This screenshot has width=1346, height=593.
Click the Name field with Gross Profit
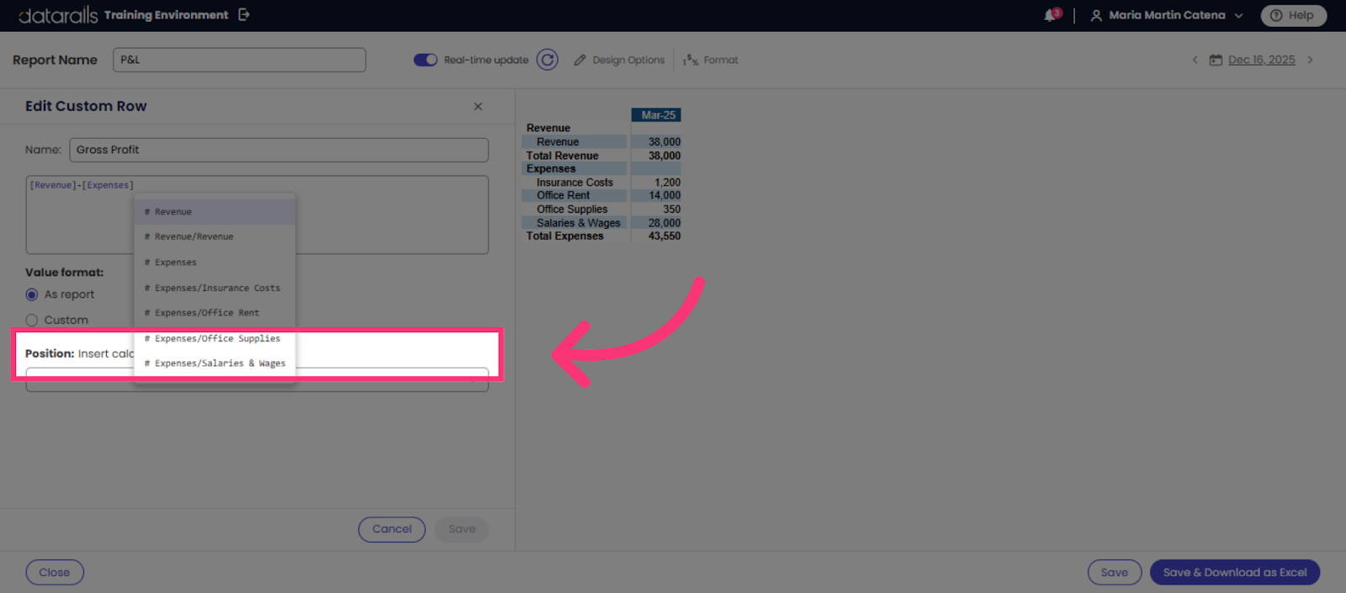point(278,150)
